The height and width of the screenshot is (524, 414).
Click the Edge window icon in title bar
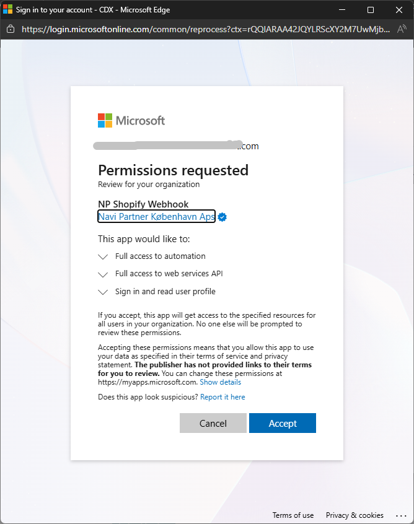[x=7, y=9]
